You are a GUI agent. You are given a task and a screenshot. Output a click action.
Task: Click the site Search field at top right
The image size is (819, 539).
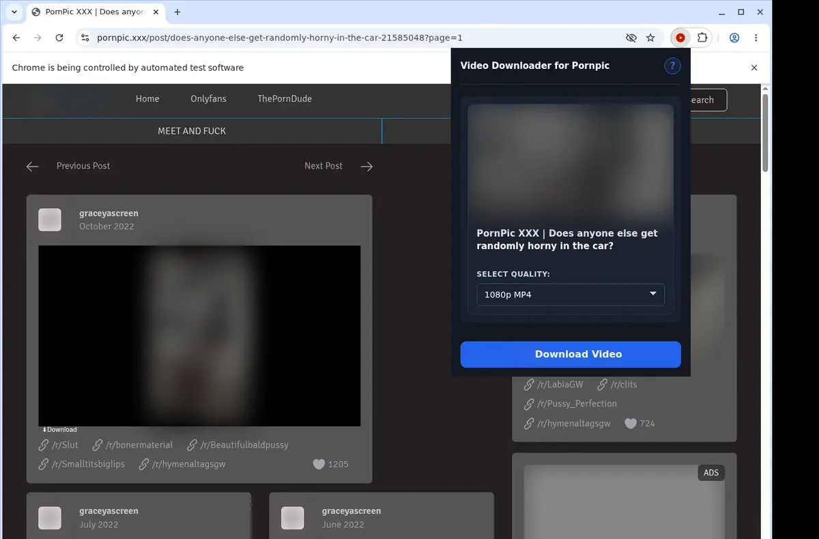[708, 100]
